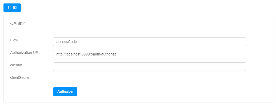Viewport: 276px width, 112px height.
Task: Focus the empty clientId input
Action: (149, 67)
